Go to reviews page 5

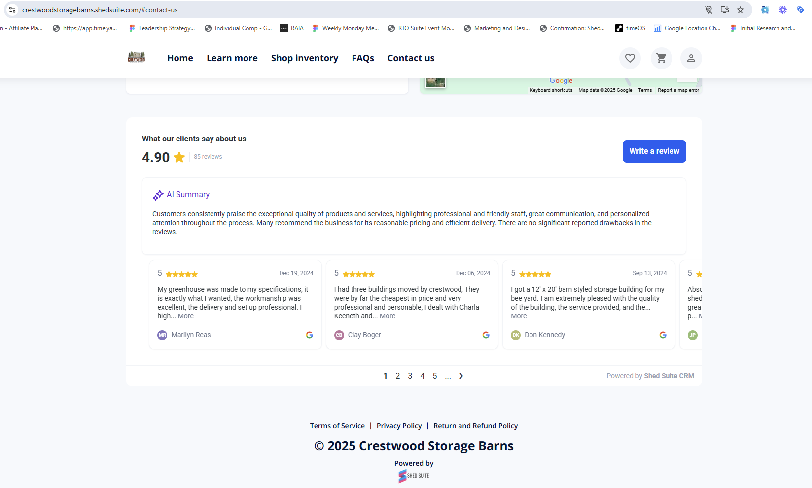tap(435, 376)
